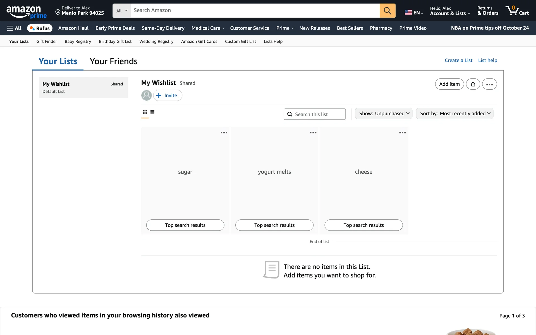Open Gift Finder in the lists menu
Screen dimensions: 536x335
point(47,41)
